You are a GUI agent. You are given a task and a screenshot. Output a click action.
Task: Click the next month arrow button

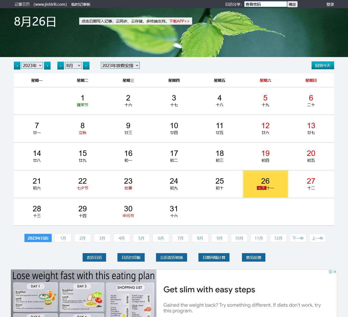[x=86, y=65]
